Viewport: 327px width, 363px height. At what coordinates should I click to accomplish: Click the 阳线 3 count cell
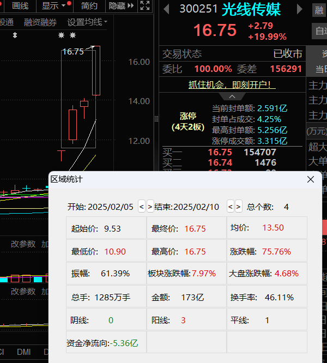point(186,319)
